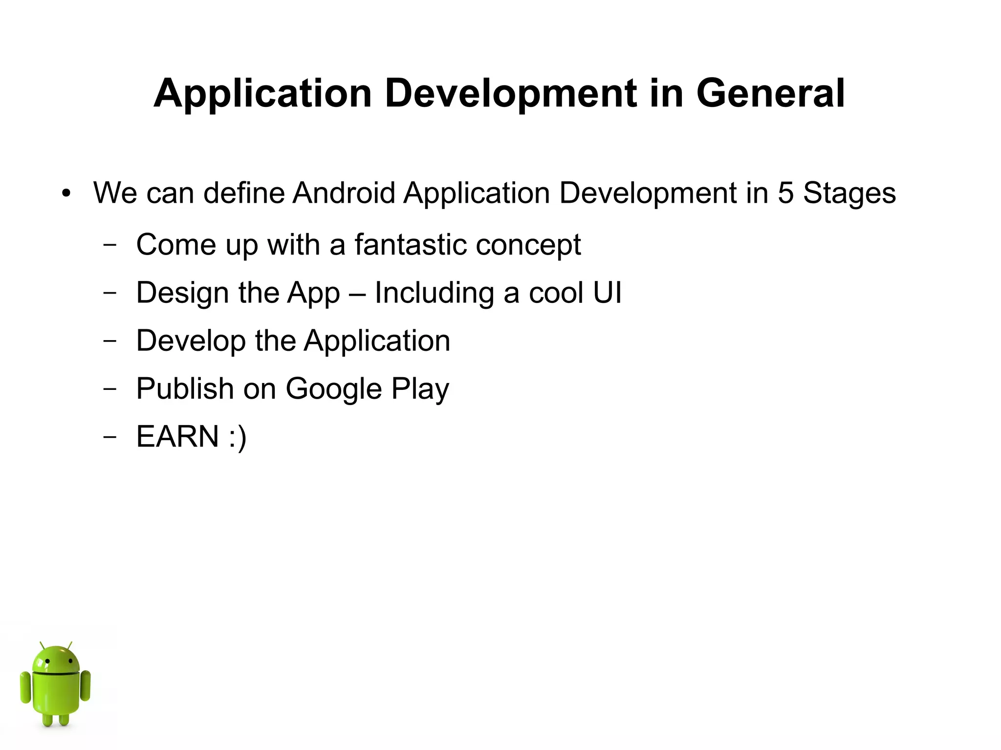Click the dash before 'Publish on Google Play'
Image resolution: width=1001 pixels, height=750 pixels.
coord(110,388)
